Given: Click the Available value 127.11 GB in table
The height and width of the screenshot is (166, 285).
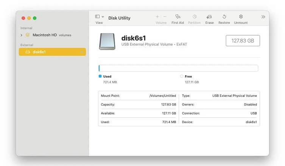Looking at the screenshot, I should pos(169,113).
